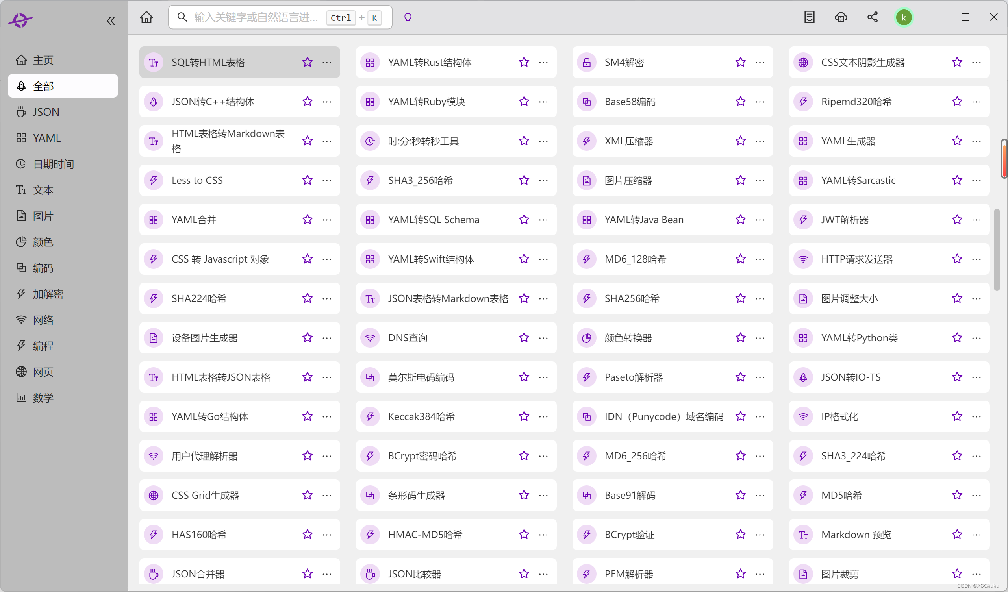This screenshot has width=1008, height=592.
Task: Open more options menu for MD5哈希
Action: pos(976,495)
